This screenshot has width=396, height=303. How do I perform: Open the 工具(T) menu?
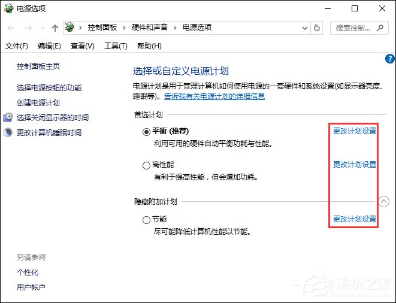116,46
